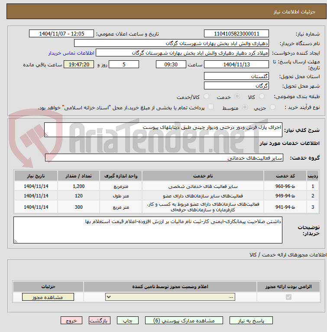Click the چاپ print button

[x=128, y=321]
